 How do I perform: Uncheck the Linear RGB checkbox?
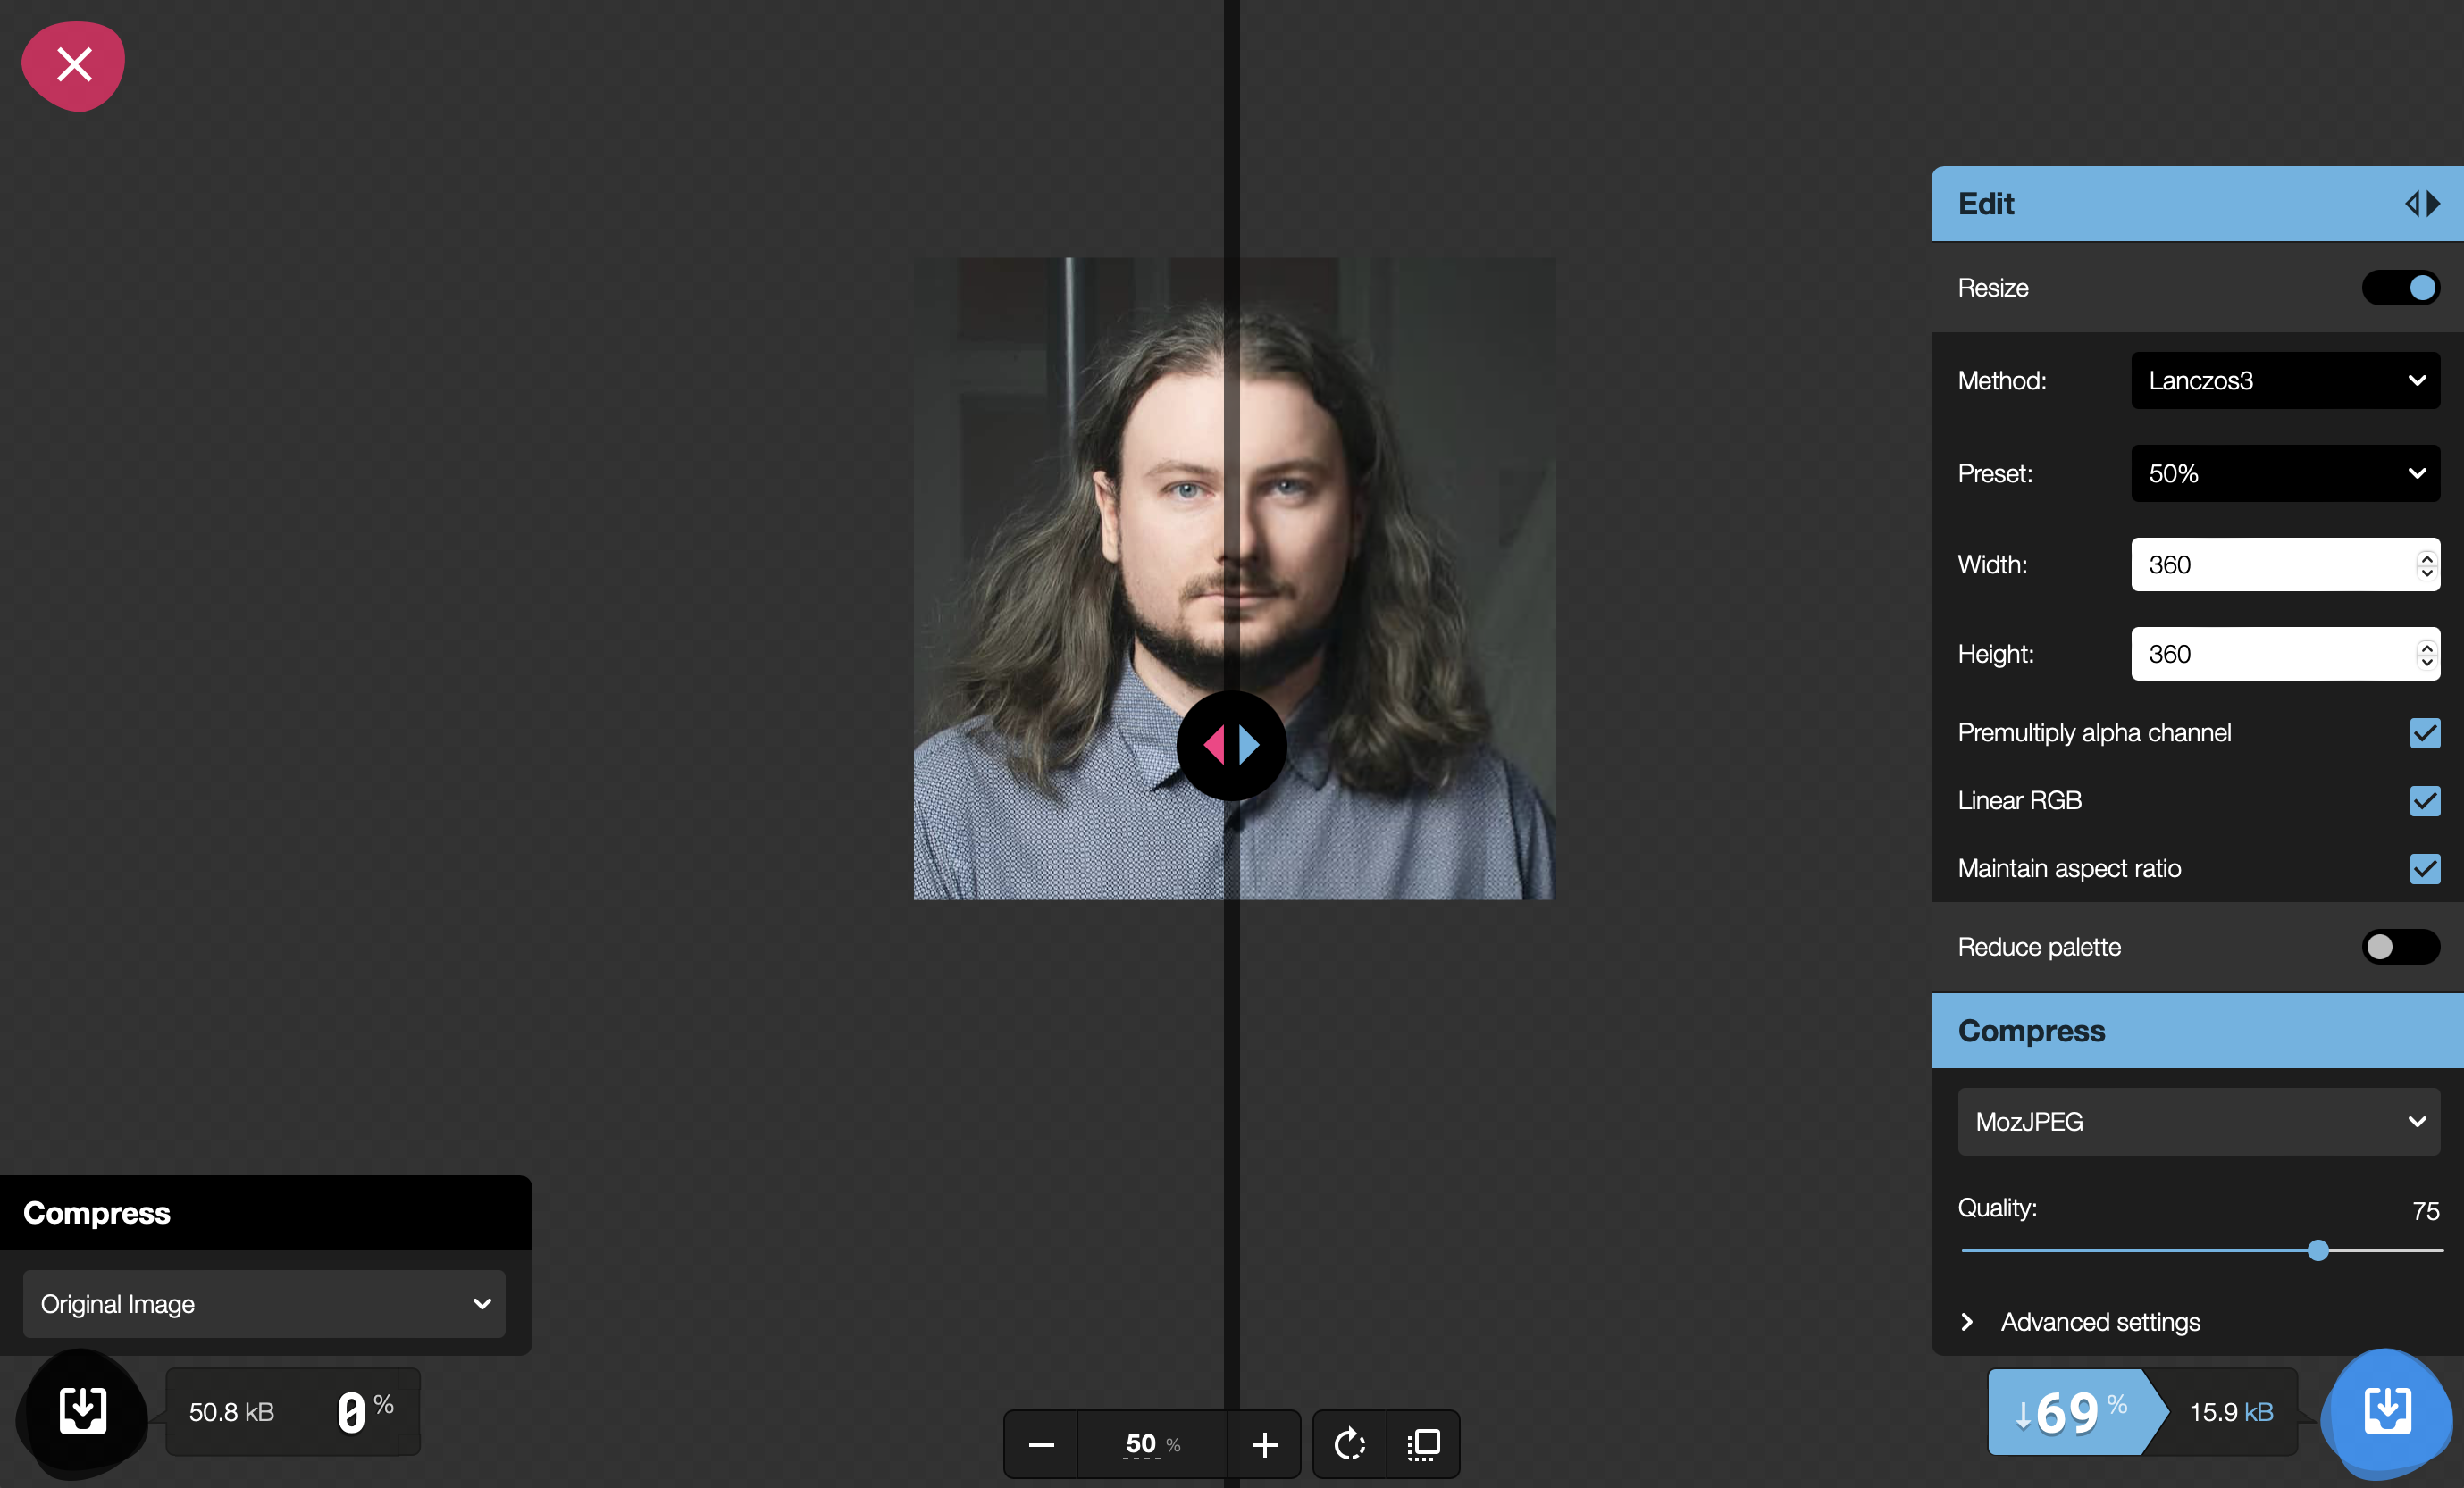[2425, 801]
